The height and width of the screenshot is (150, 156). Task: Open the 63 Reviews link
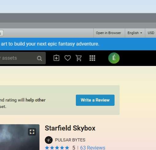93,148
